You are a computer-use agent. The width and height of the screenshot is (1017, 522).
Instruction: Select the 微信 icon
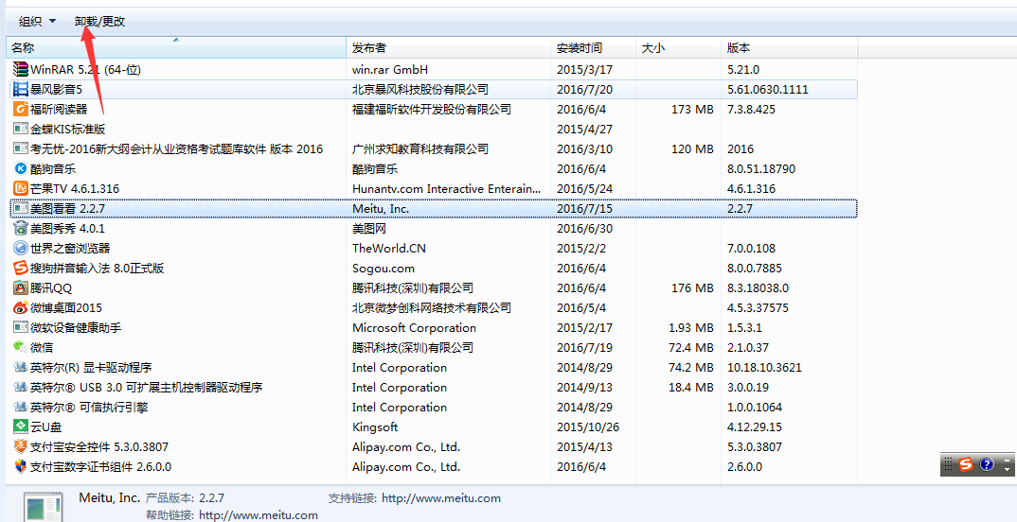[x=21, y=348]
